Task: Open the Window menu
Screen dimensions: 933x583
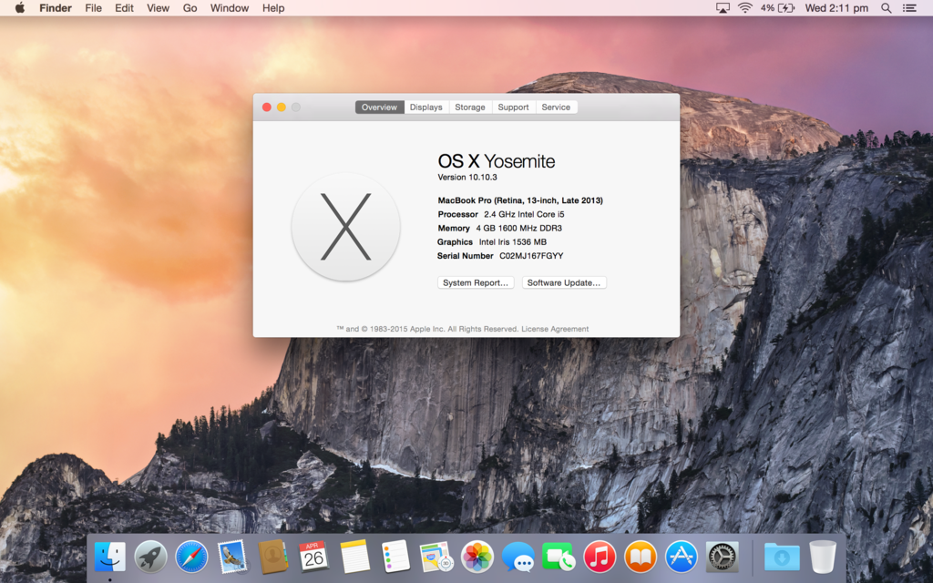Action: tap(229, 7)
